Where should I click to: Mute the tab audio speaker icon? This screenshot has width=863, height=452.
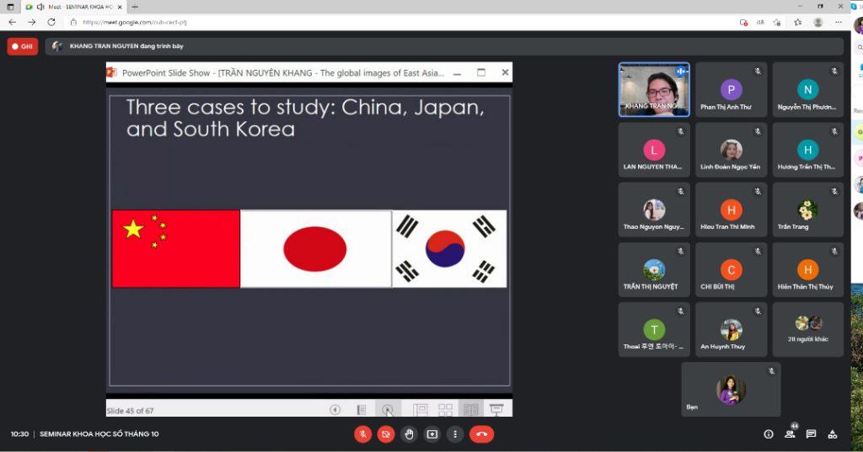pos(40,7)
